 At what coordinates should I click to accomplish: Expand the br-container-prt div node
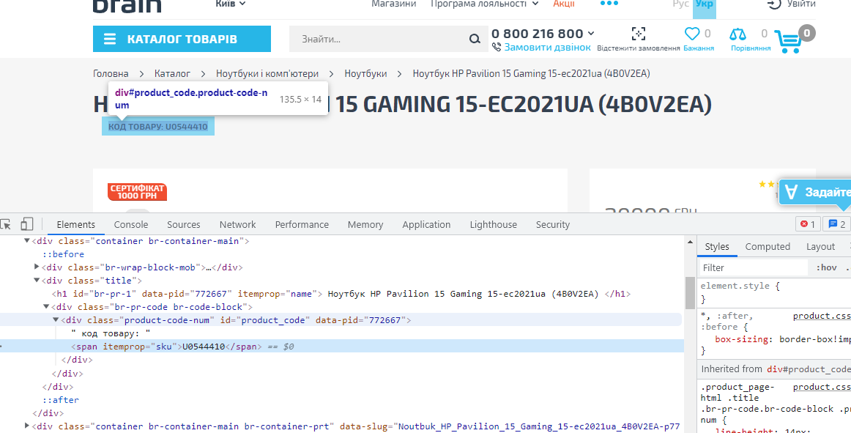[x=26, y=426]
